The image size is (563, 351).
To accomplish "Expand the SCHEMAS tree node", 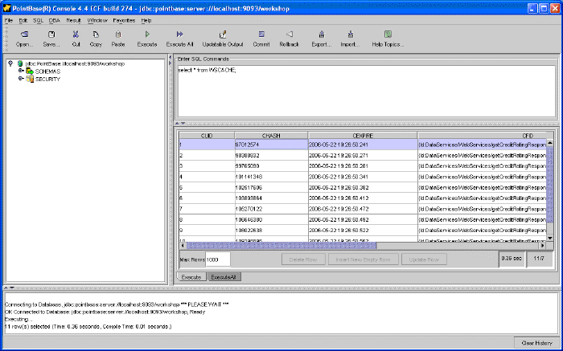I will 21,71.
